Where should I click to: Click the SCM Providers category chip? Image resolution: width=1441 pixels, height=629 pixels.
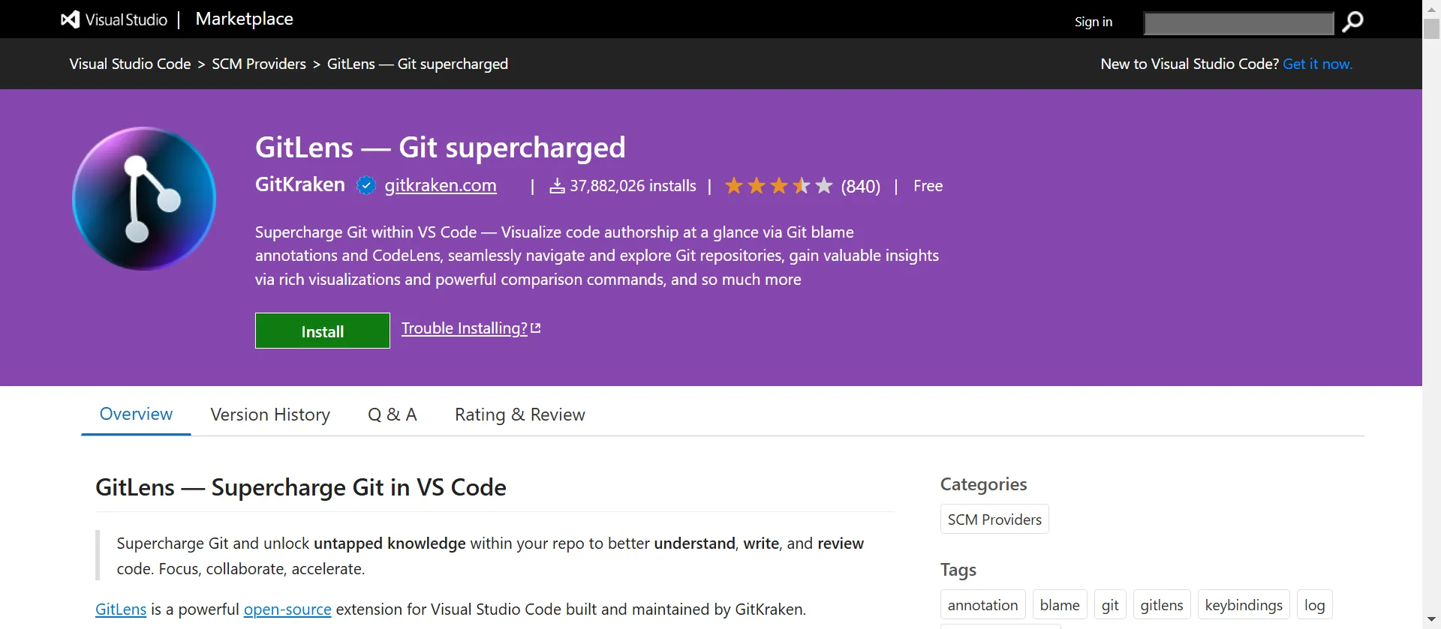pyautogui.click(x=994, y=519)
